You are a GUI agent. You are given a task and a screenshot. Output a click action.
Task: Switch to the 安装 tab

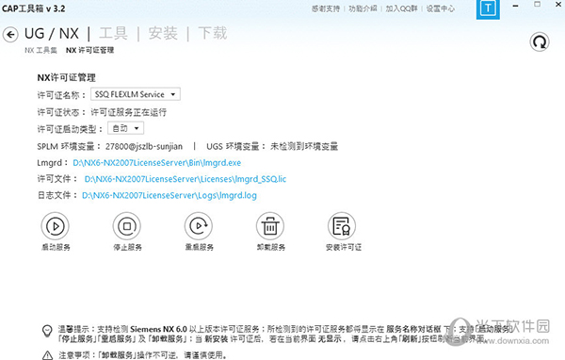click(x=163, y=33)
